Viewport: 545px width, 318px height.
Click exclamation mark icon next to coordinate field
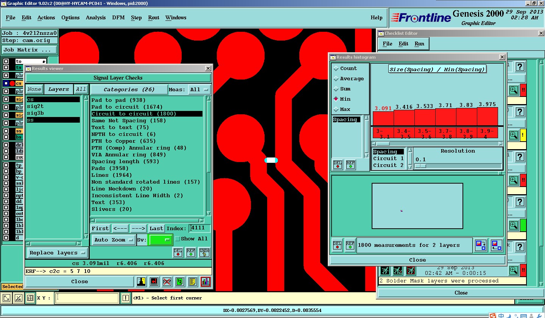[x=126, y=298]
